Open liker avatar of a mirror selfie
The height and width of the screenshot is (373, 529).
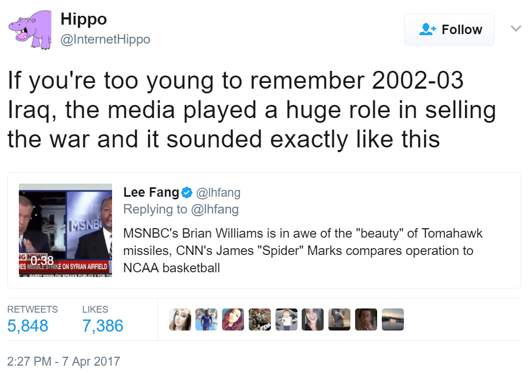(339, 319)
